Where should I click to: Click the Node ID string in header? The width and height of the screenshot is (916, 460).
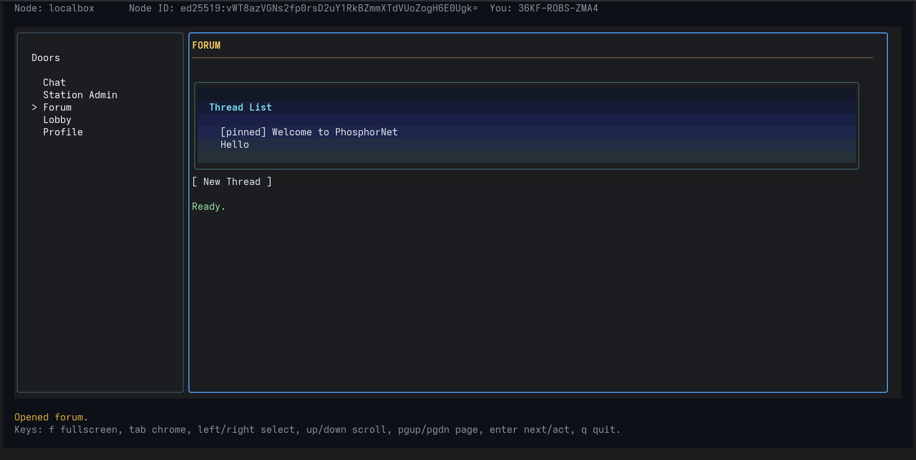tap(303, 8)
